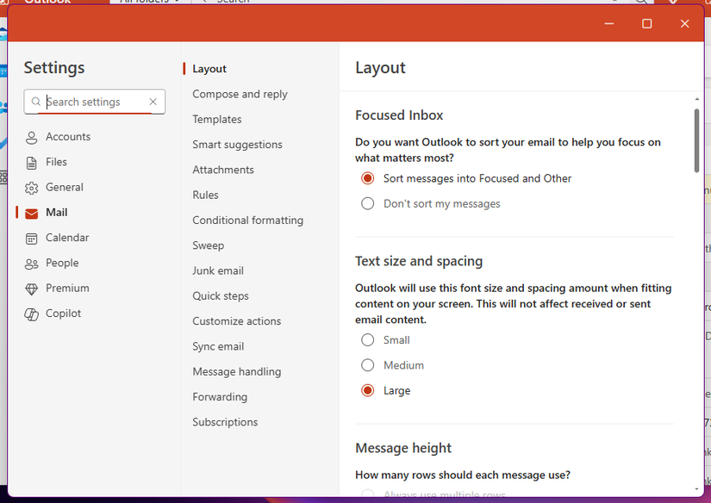Click the Text size and spacing heading
This screenshot has width=711, height=503.
(x=419, y=262)
